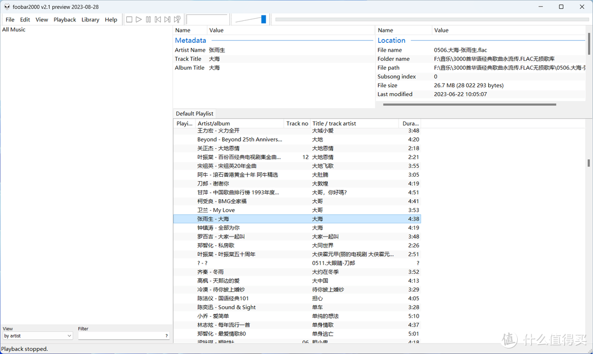
Task: Select playlist row 陈奕迅 - Sound & Sight
Action: (x=297, y=307)
